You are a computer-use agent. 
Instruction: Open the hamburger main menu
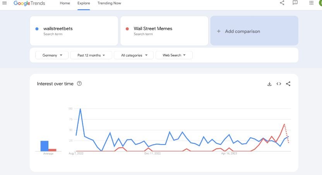[5, 3]
